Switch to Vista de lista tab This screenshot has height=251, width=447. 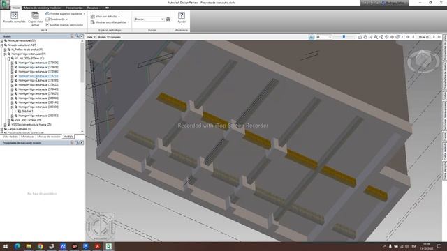tap(10, 137)
